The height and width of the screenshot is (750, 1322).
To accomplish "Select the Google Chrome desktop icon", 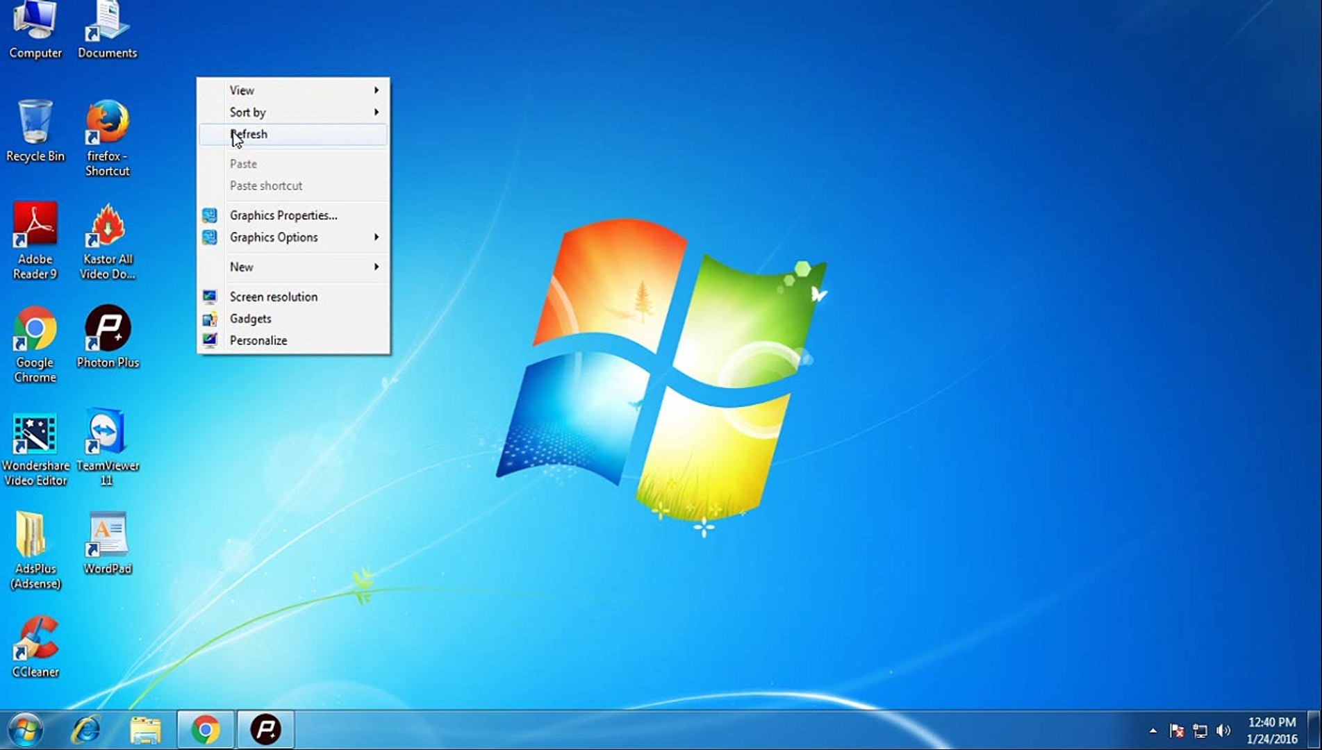I will click(x=35, y=344).
